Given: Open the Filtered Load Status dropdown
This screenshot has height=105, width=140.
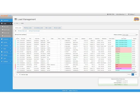Looking at the screenshot, I should pos(129,35).
